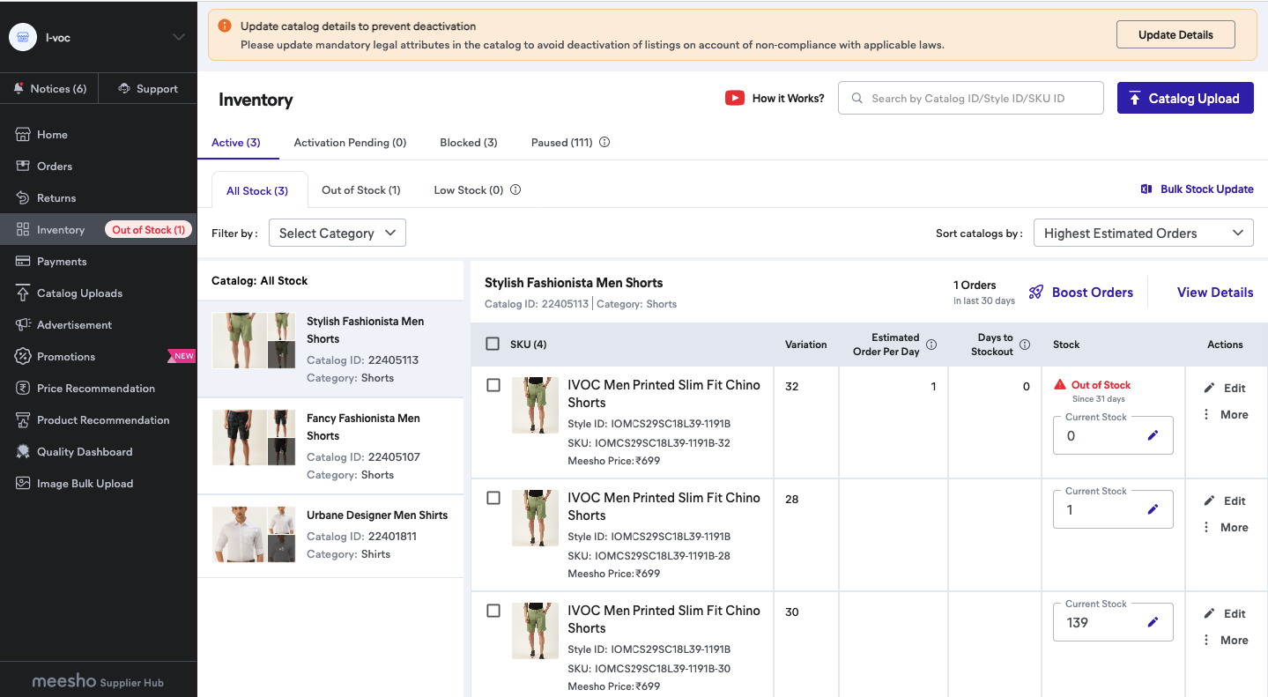The height and width of the screenshot is (697, 1268).
Task: Click the Returns icon in sidebar
Action: click(23, 198)
